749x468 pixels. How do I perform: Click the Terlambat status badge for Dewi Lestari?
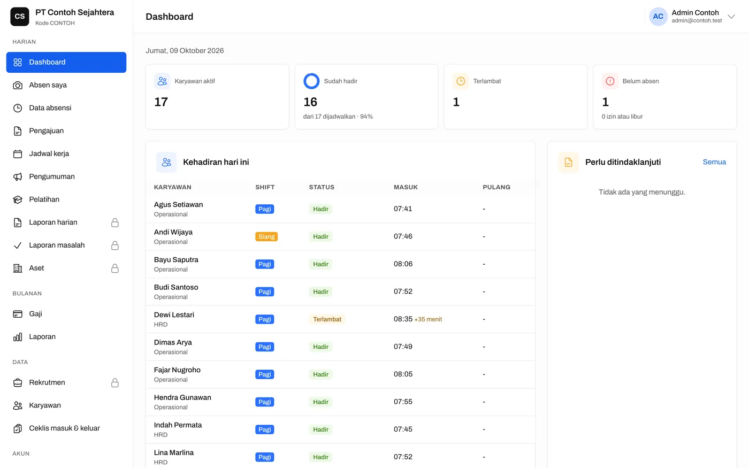(x=327, y=319)
